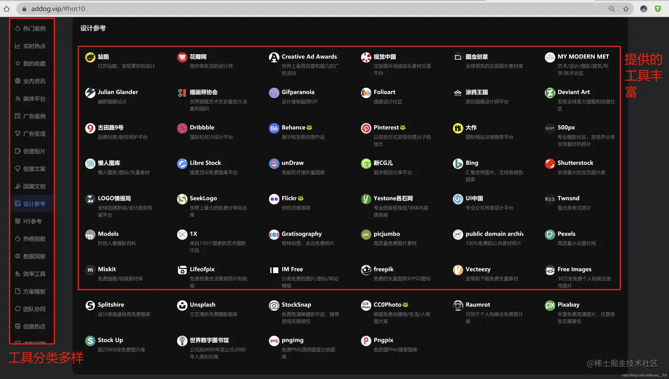Click the 花瓣网 logo icon
The image size is (669, 379).
point(182,57)
